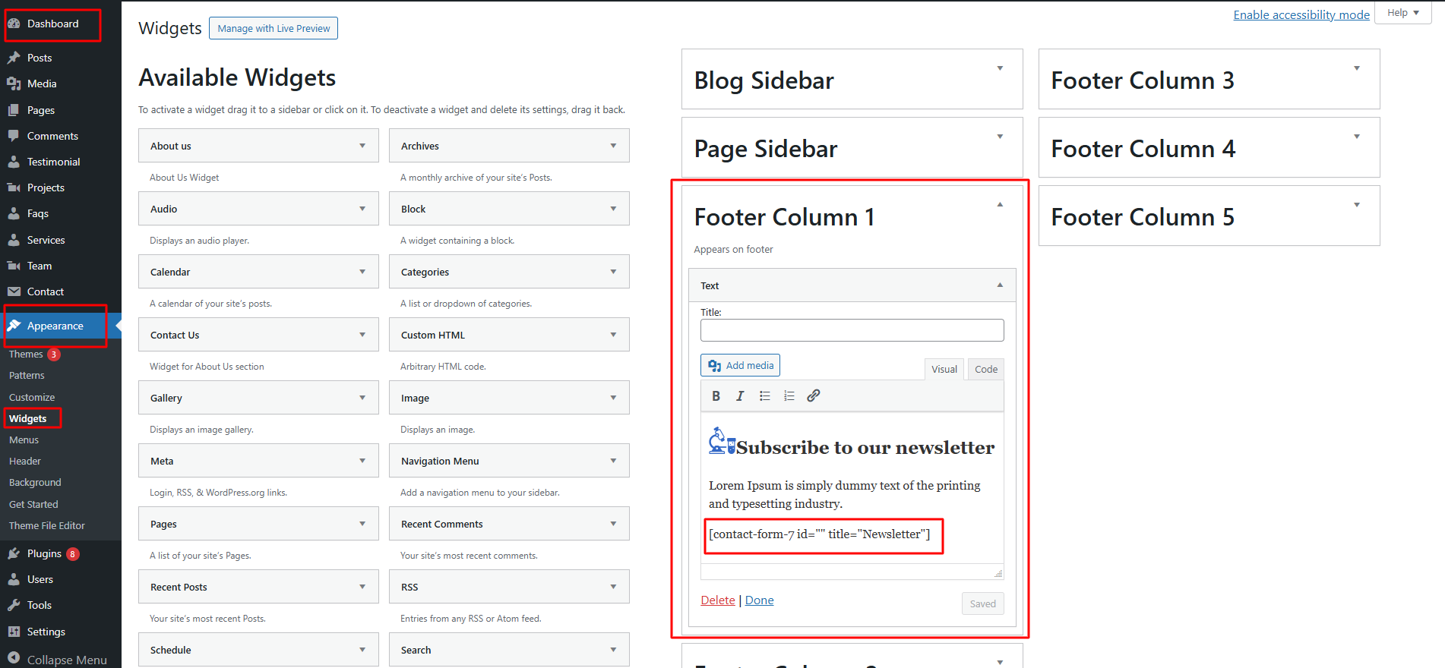Expand the RSS widget
The image size is (1445, 668).
click(x=613, y=587)
